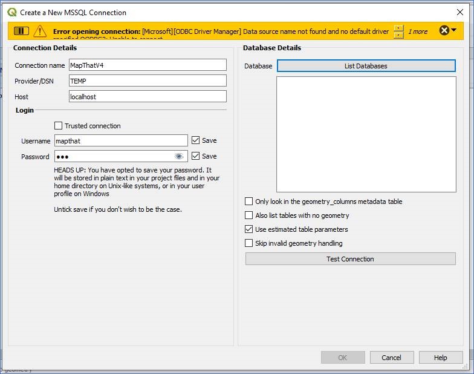Click the warning triangle icon in error bar

coord(40,31)
